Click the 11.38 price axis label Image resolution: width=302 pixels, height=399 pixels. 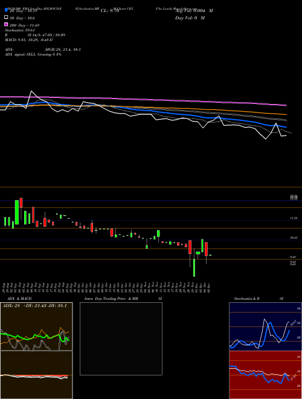[294, 218]
